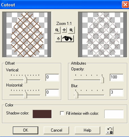Click the "Shadow color:" label

click(x=18, y=113)
